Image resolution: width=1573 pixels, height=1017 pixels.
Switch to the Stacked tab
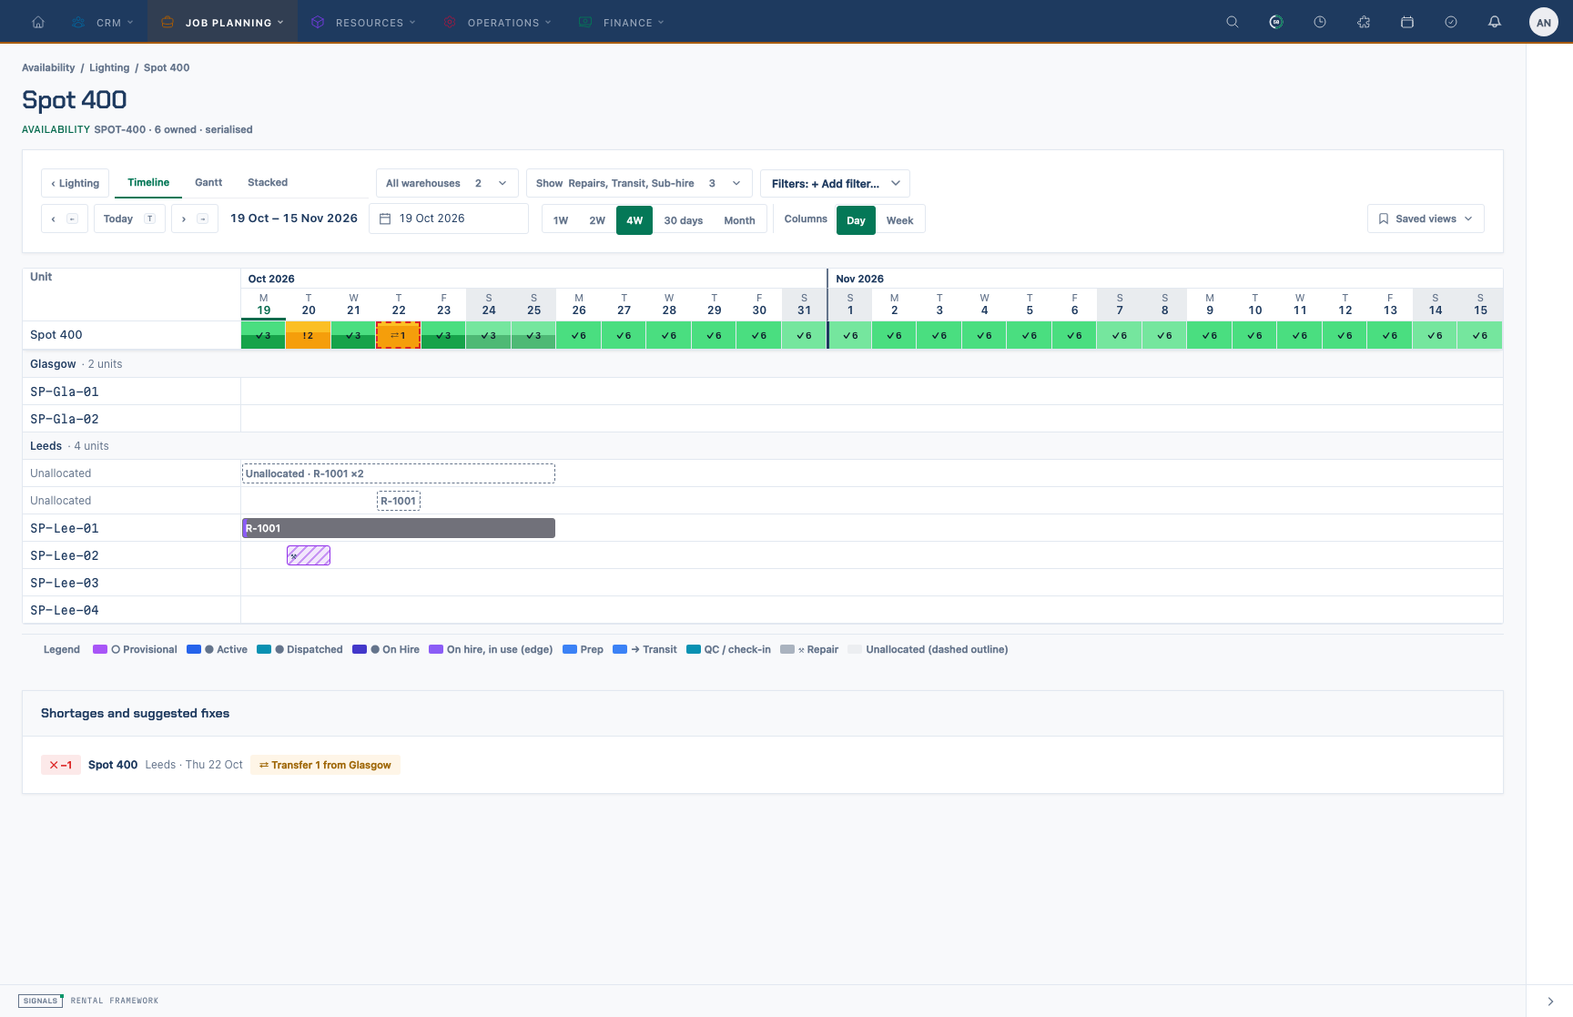(268, 182)
